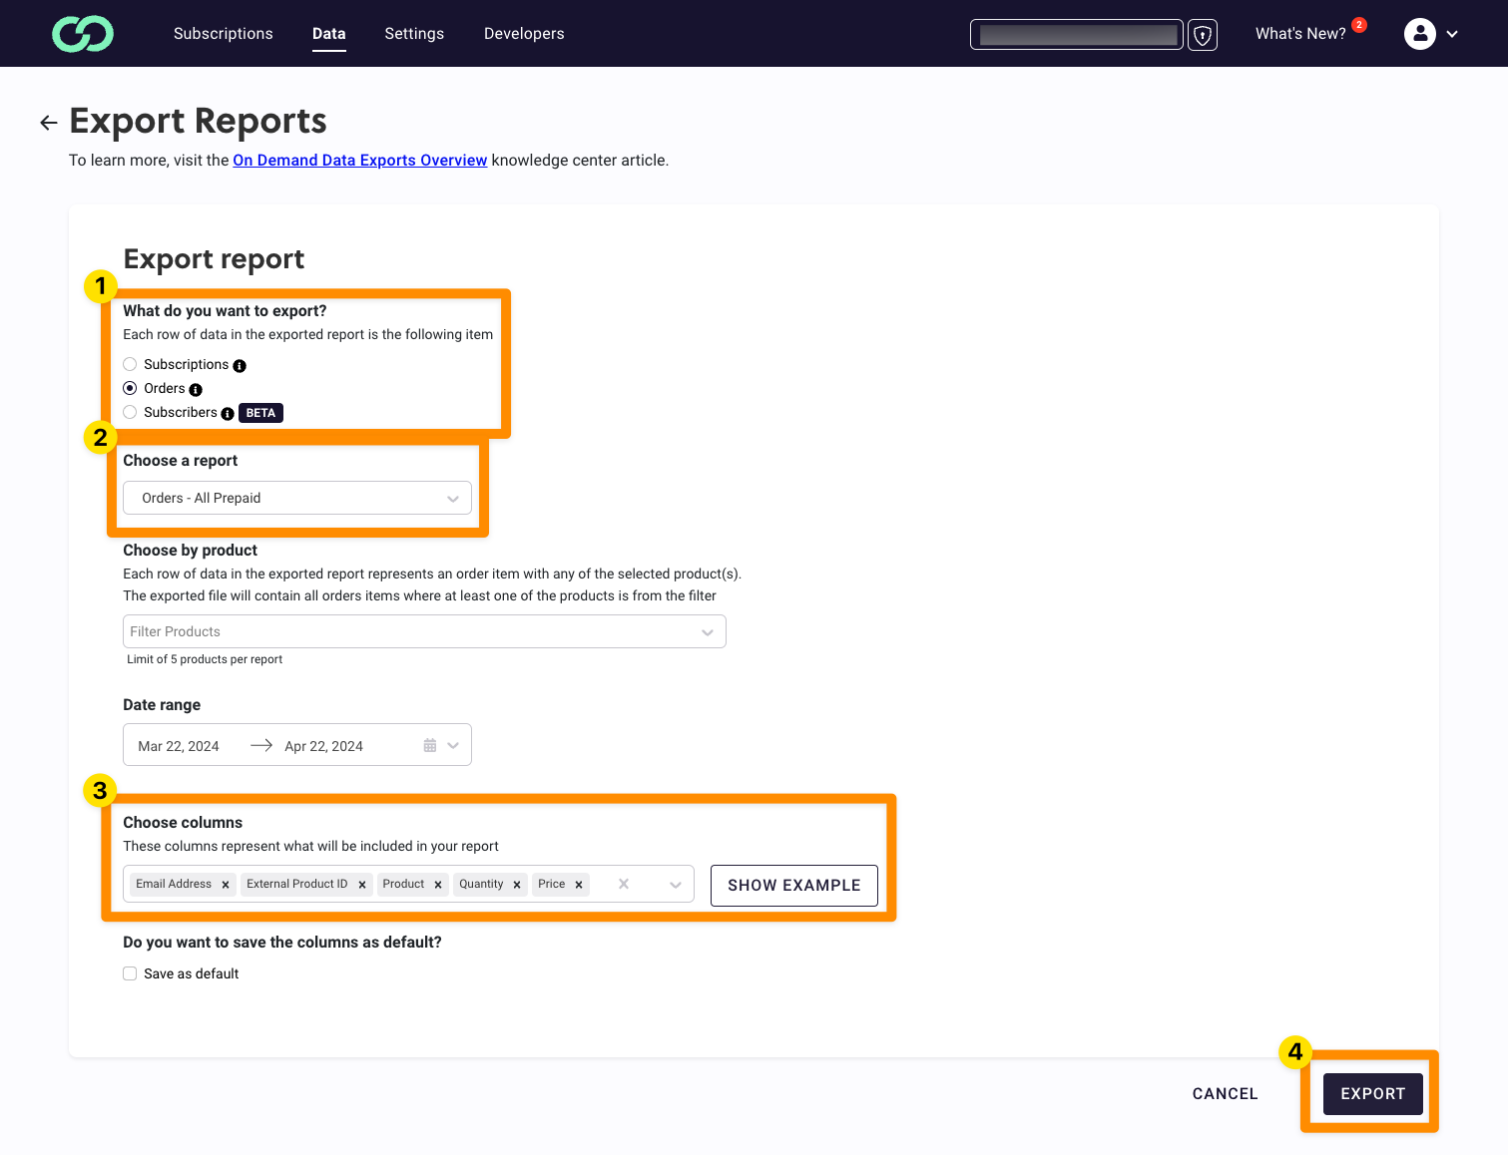This screenshot has height=1155, width=1508.
Task: Open the Choose a report dropdown
Action: tap(297, 498)
